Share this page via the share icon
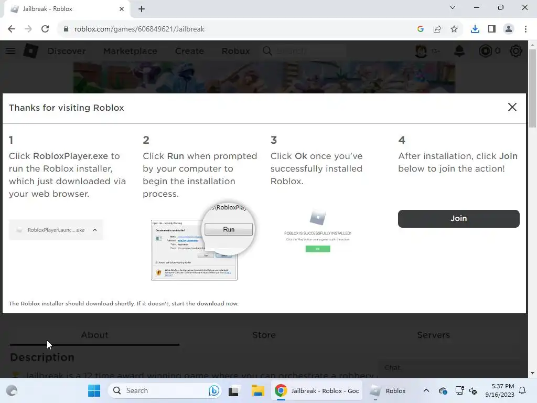The width and height of the screenshot is (537, 403). (x=437, y=29)
